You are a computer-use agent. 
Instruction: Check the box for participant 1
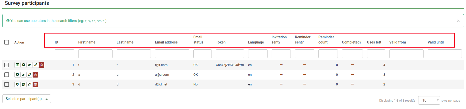pos(7,65)
